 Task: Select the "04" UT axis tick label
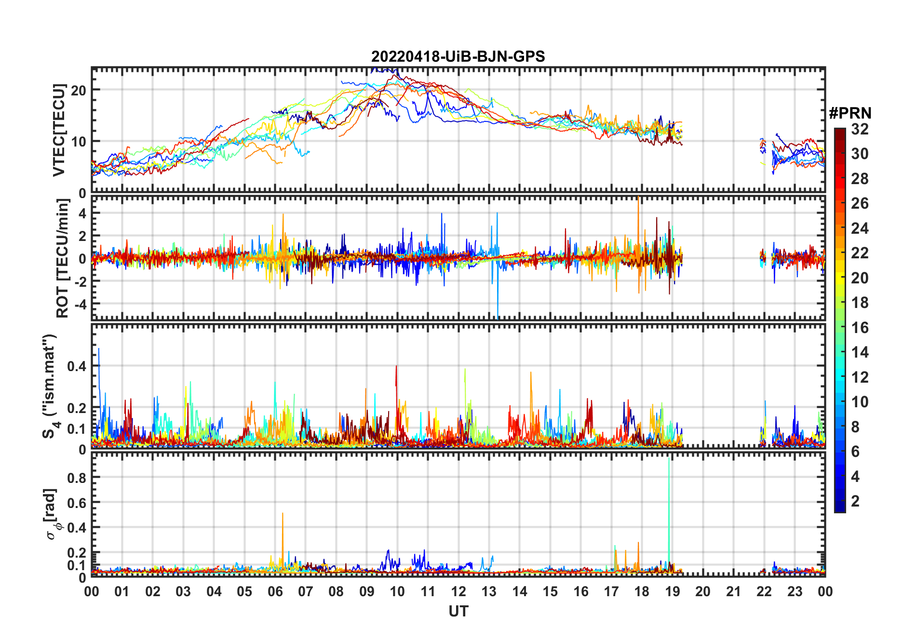(214, 591)
